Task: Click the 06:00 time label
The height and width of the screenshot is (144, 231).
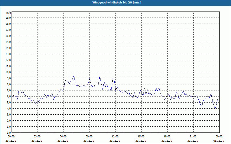Action: [63, 137]
